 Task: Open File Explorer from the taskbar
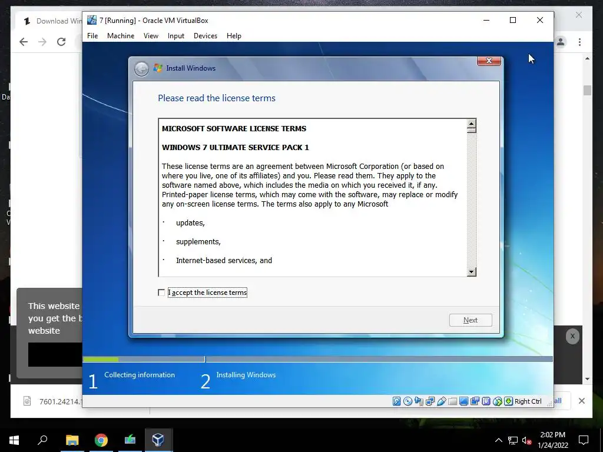72,440
